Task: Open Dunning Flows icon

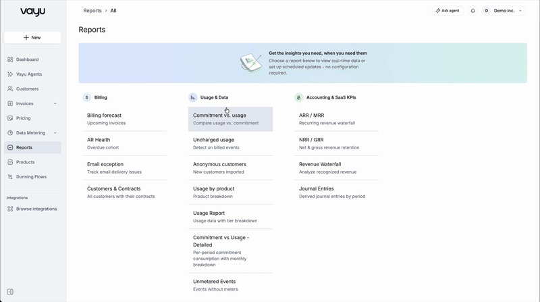Action: pos(10,177)
